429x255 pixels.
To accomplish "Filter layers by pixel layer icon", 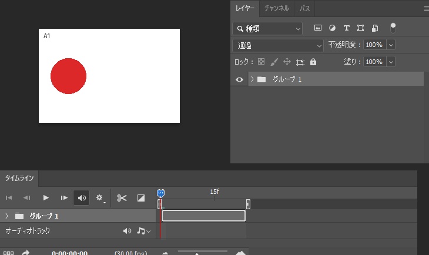I will 318,28.
